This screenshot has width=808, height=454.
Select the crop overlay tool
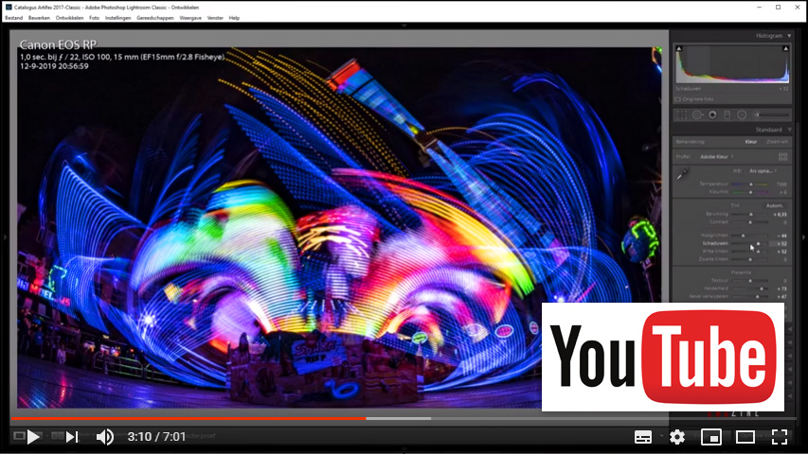click(681, 114)
